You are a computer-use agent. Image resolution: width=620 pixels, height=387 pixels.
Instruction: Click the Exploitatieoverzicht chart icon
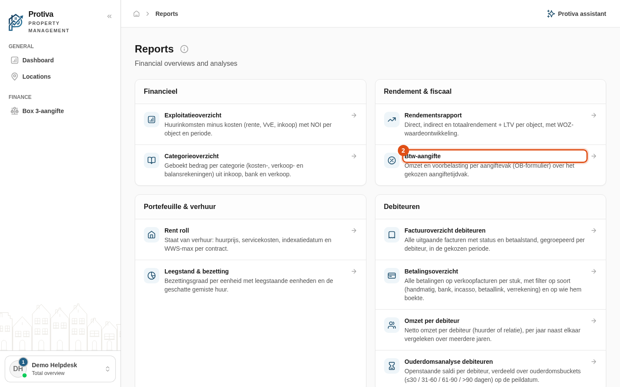click(x=152, y=120)
